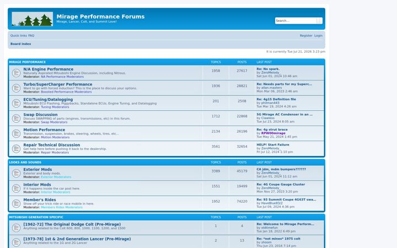Click the search submit button icon

click(x=319, y=21)
